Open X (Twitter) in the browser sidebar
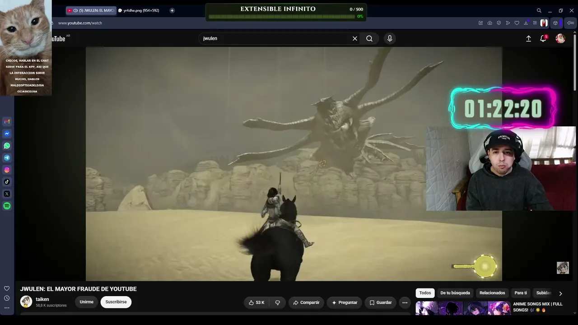 pyautogui.click(x=7, y=194)
